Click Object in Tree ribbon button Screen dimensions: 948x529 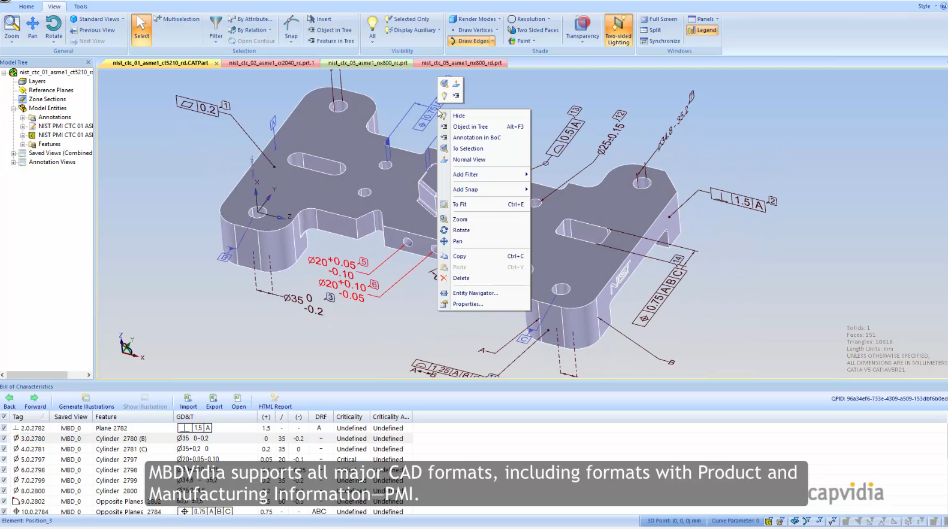[330, 30]
